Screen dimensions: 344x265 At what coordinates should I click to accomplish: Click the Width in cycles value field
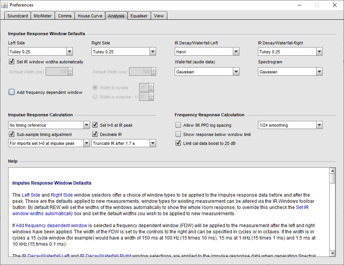144,88
